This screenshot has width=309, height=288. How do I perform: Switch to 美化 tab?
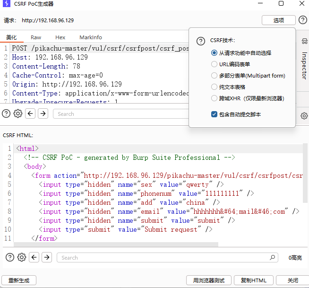[x=11, y=37]
